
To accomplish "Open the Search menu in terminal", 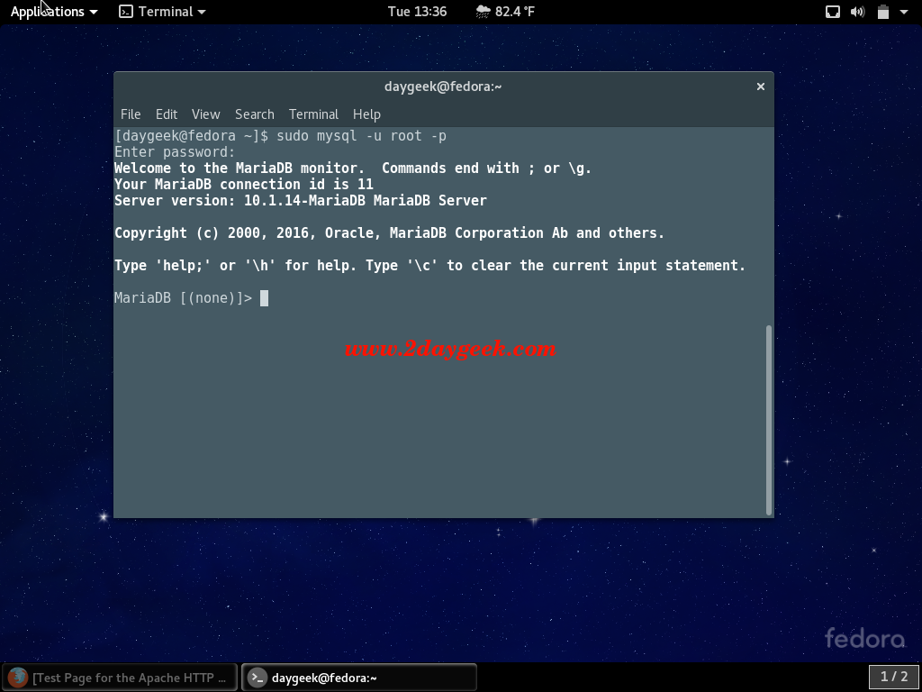I will [255, 114].
